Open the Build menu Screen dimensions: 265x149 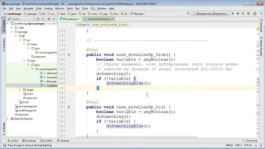(x=70, y=8)
